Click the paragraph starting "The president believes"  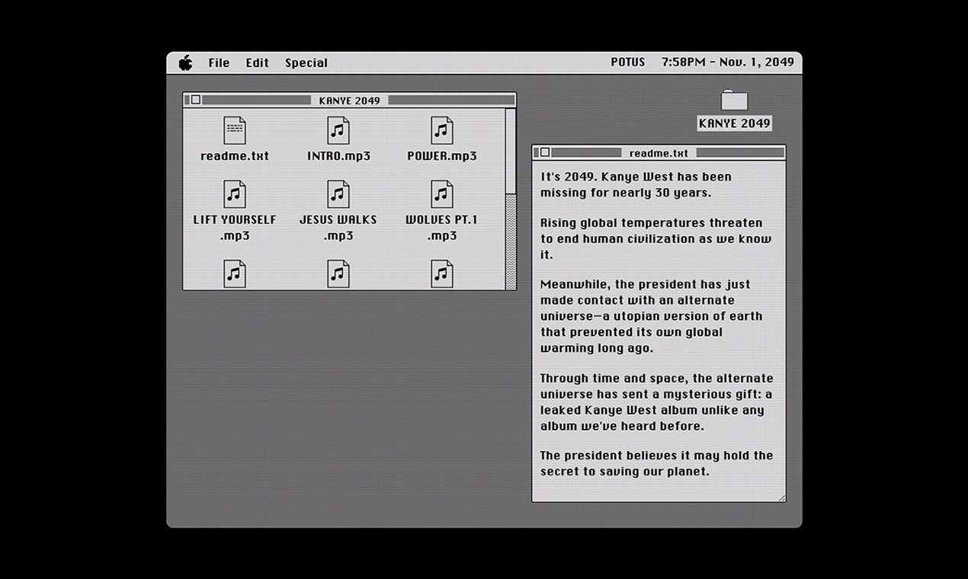pyautogui.click(x=656, y=463)
